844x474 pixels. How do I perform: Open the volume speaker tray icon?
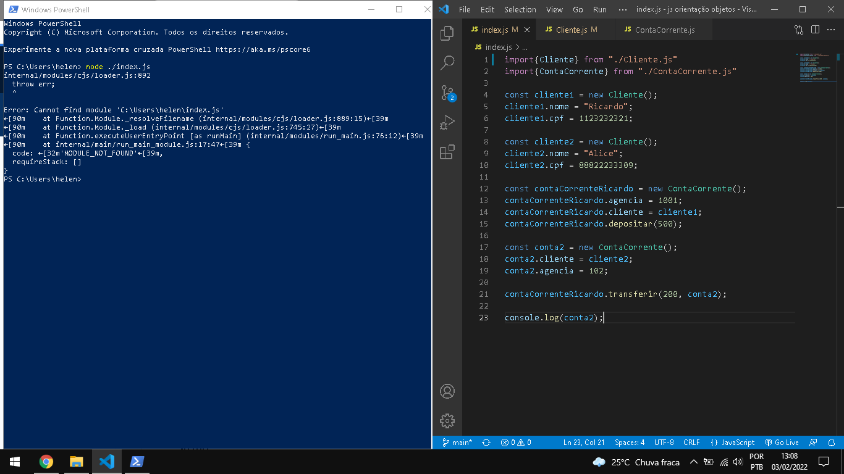click(x=738, y=462)
